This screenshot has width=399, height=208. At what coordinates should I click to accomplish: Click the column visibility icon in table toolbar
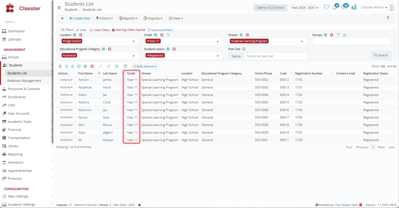125,66
